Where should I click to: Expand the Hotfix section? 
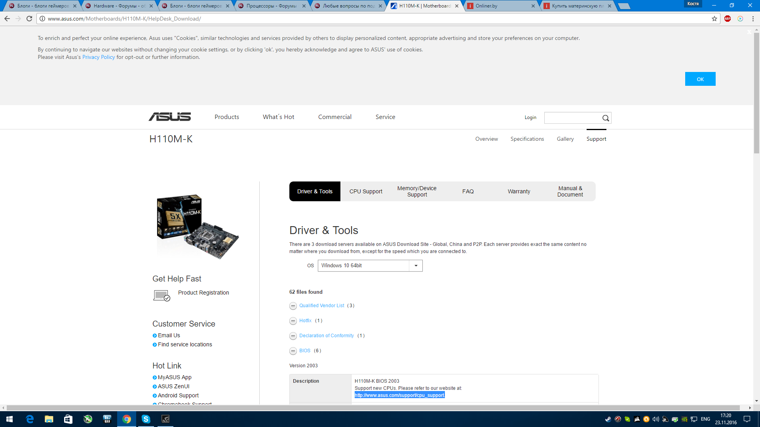[x=293, y=321]
